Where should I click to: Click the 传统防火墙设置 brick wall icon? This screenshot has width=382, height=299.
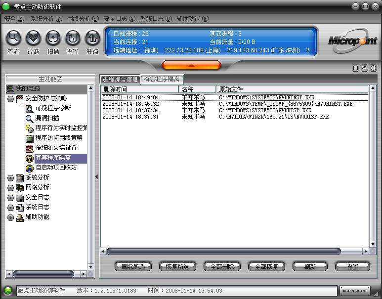30,148
